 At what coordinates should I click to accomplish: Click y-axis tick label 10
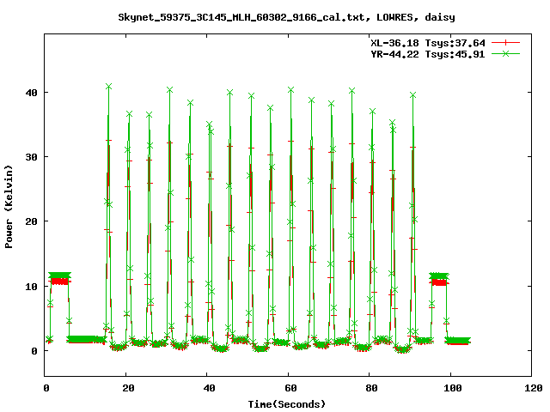point(32,286)
